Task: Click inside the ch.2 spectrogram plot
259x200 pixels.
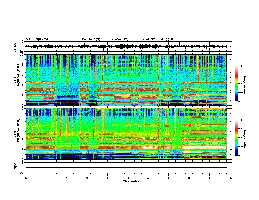Action: click(x=126, y=134)
